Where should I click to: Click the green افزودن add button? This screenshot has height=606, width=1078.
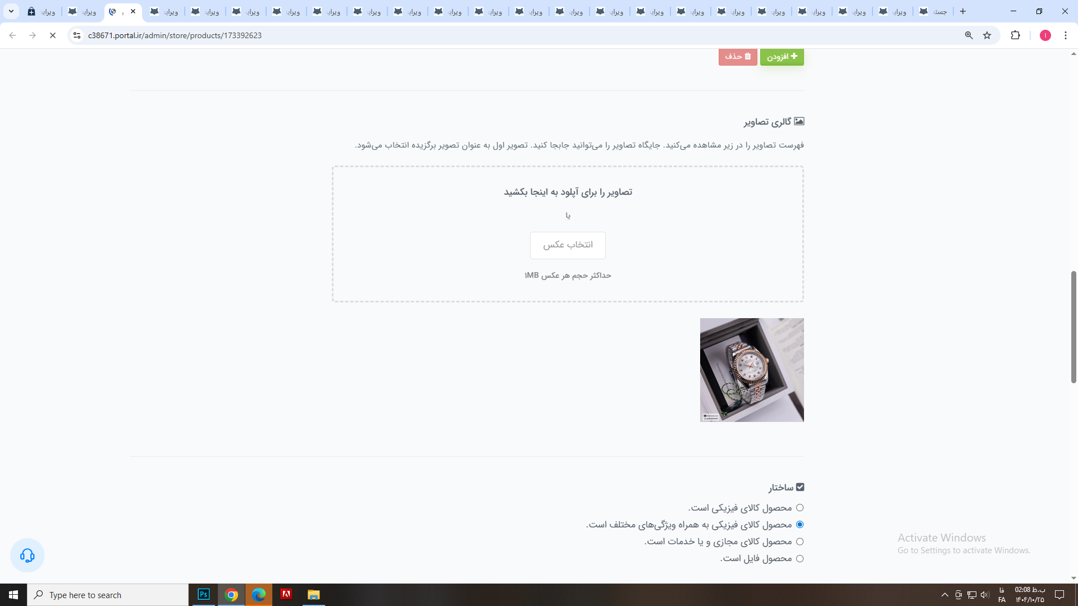(782, 57)
